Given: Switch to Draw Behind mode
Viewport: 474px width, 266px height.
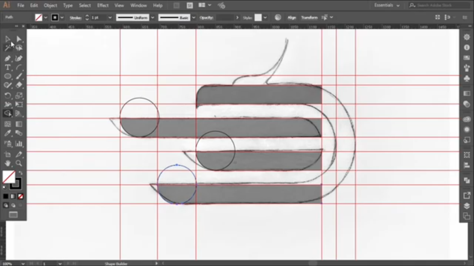Looking at the screenshot, I should click(x=13, y=206).
